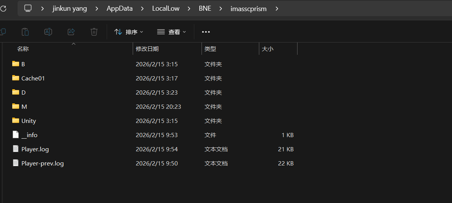
Task: Click the refresh icon beside the address bar
Action: pos(3,8)
